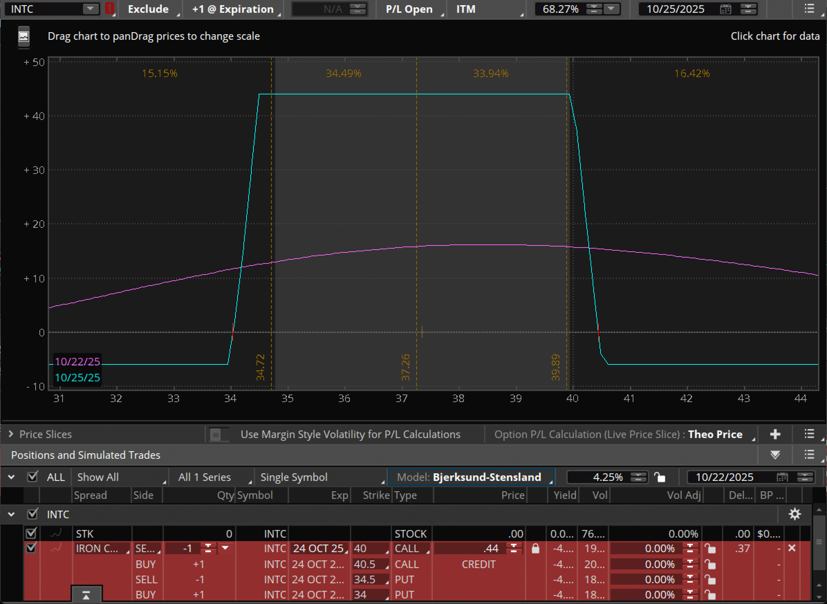The height and width of the screenshot is (604, 827).
Task: Remove the iron condor with X icon
Action: coord(792,548)
